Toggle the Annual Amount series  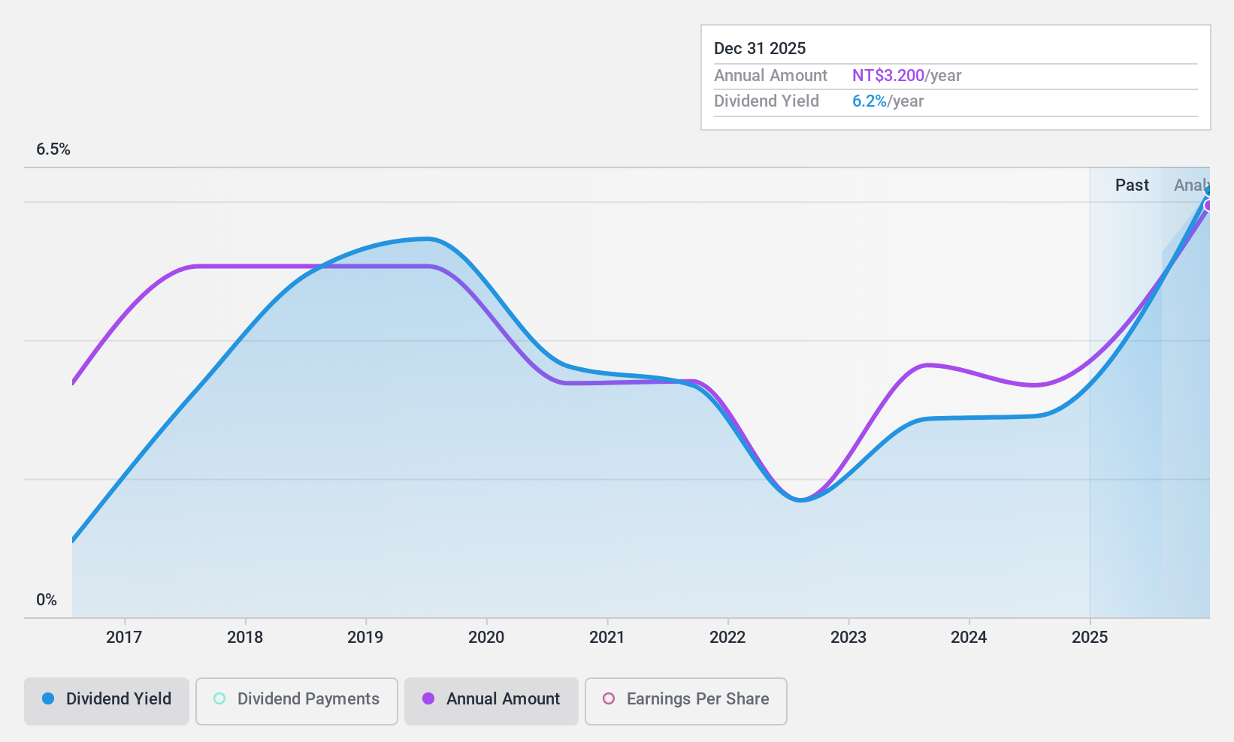coord(491,701)
